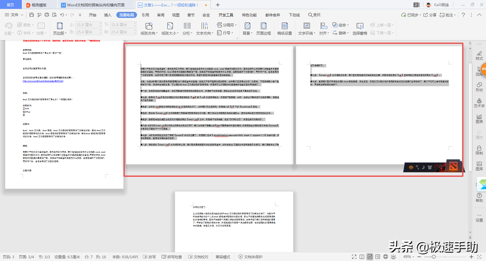Switch to the 引用 References ribbon tab
This screenshot has height=261, width=486.
[x=145, y=15]
